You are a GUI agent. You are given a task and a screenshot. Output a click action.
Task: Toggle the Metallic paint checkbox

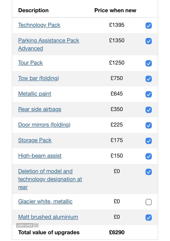point(148,94)
